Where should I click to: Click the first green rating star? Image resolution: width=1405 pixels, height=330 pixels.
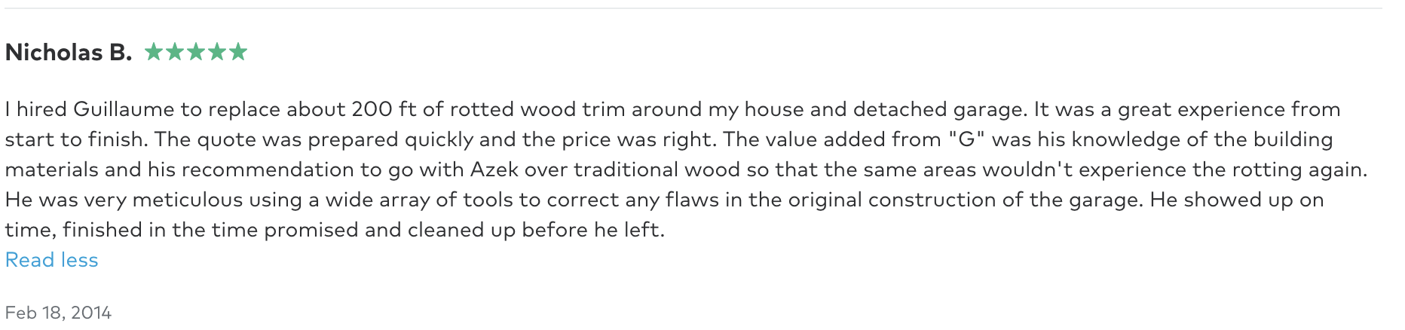[x=153, y=52]
